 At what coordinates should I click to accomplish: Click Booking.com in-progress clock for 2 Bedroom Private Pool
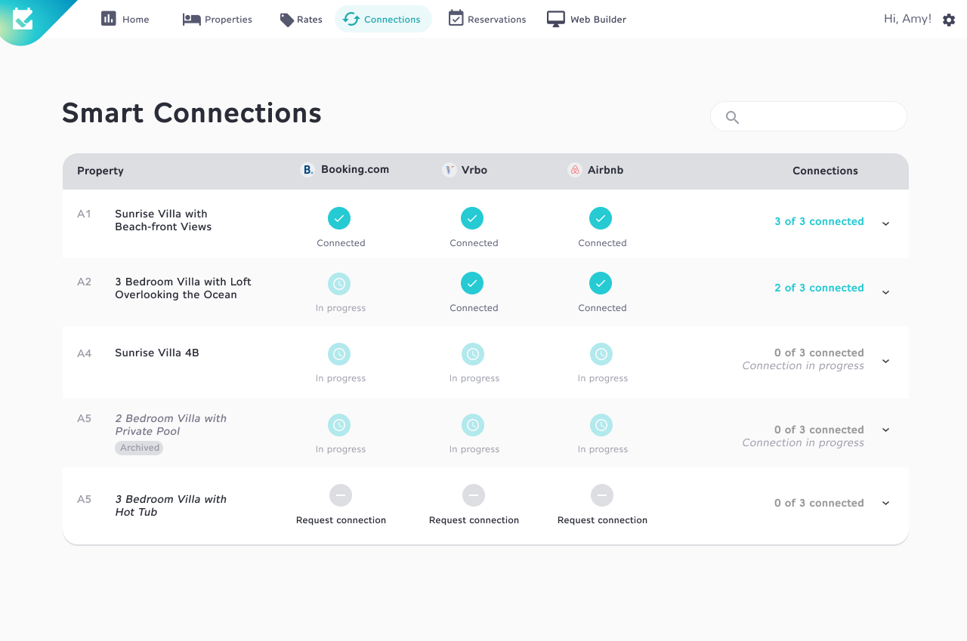pos(339,425)
